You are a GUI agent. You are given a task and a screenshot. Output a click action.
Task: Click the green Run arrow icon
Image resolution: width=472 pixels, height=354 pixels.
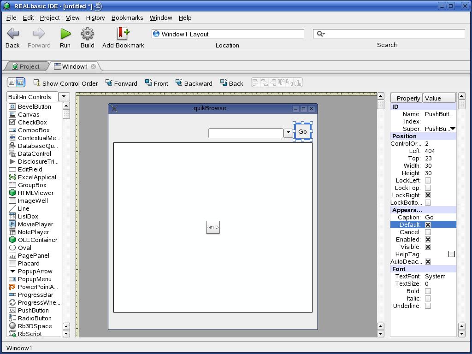point(65,33)
